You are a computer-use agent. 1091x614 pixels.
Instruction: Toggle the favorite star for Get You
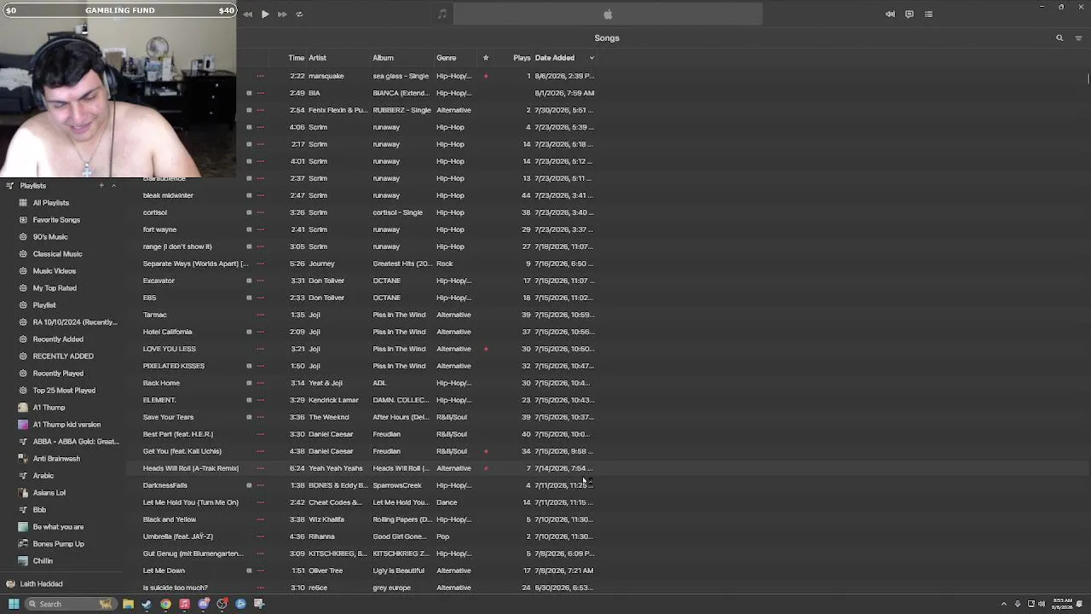point(486,451)
